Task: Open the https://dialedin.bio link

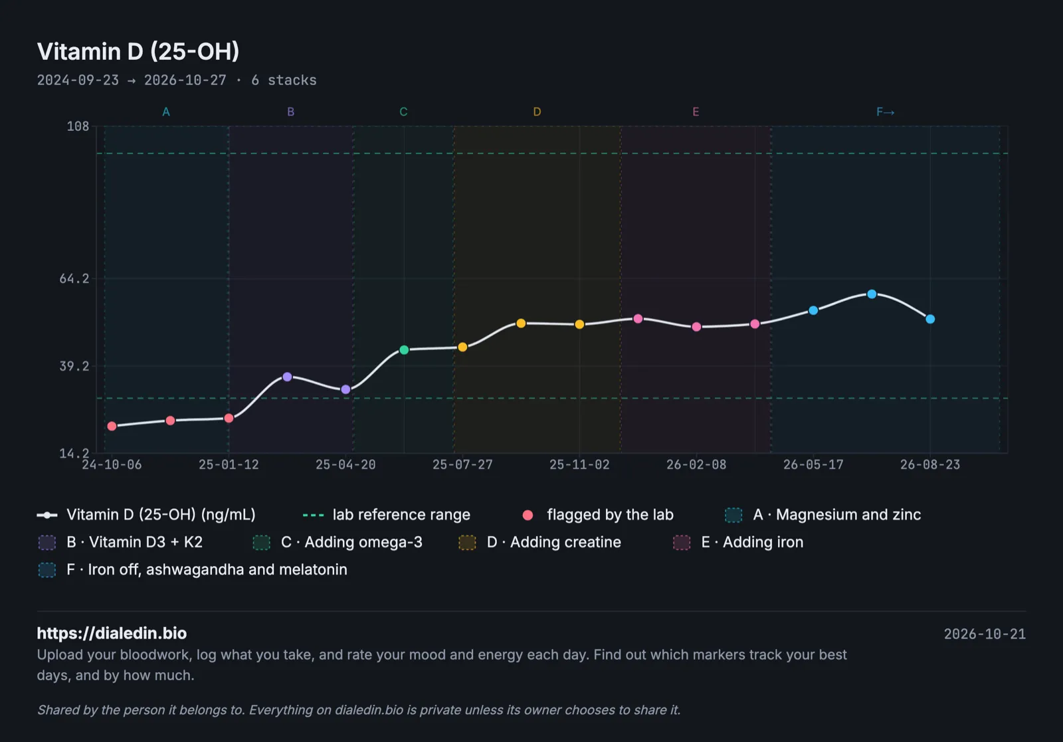Action: pos(112,633)
